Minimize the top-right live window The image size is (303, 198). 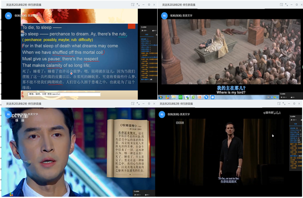click(292, 5)
